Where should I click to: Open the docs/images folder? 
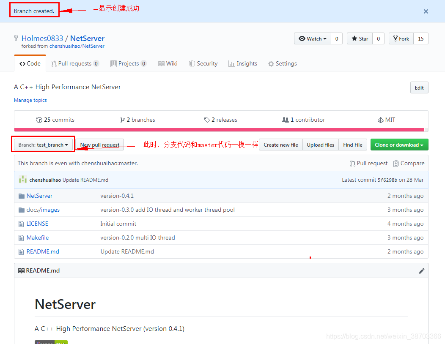tap(43, 210)
